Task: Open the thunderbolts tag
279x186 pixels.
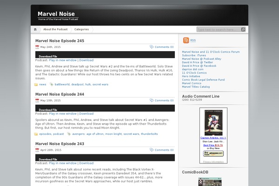Action: click(149, 134)
